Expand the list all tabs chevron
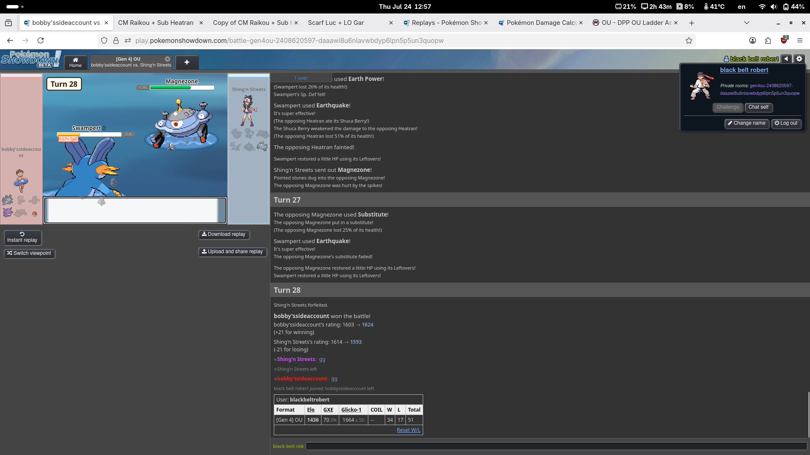Viewport: 810px width, 455px height. 746,23
